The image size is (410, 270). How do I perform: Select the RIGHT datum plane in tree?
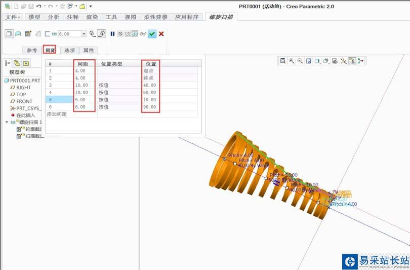21,88
